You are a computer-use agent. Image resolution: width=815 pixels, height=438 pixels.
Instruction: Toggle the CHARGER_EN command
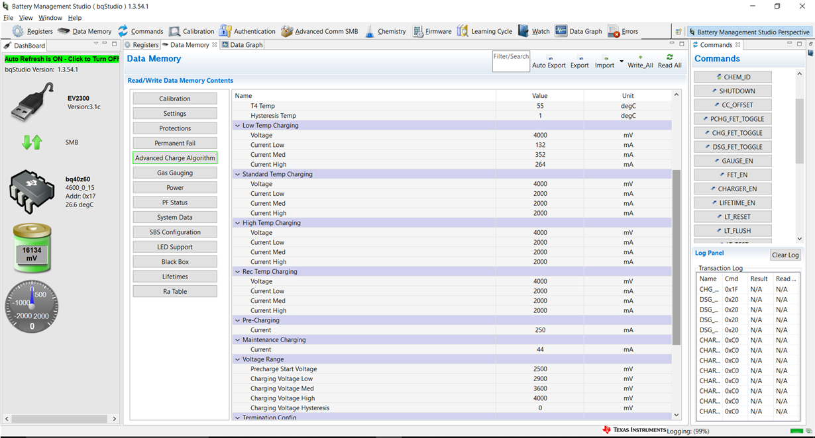(733, 189)
